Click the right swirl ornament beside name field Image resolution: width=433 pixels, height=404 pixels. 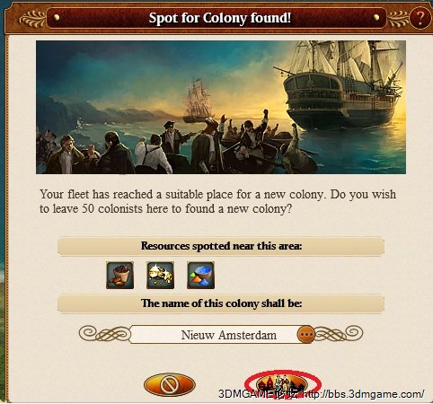click(x=339, y=334)
